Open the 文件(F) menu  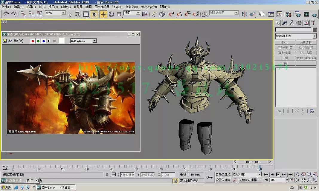6,7
